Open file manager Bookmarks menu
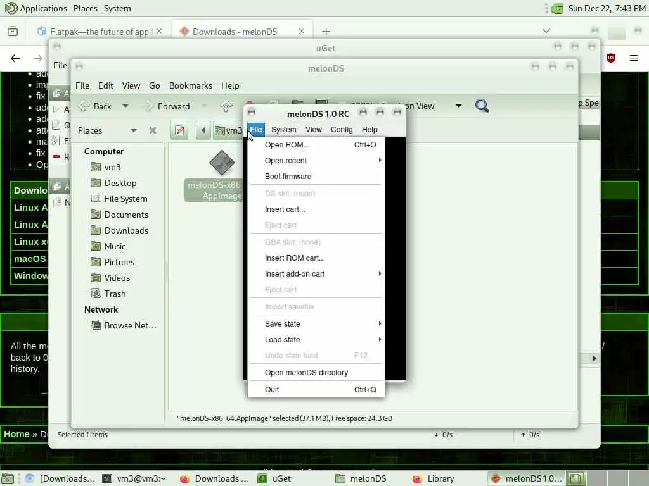Screen dimensions: 649x486 [190, 85]
